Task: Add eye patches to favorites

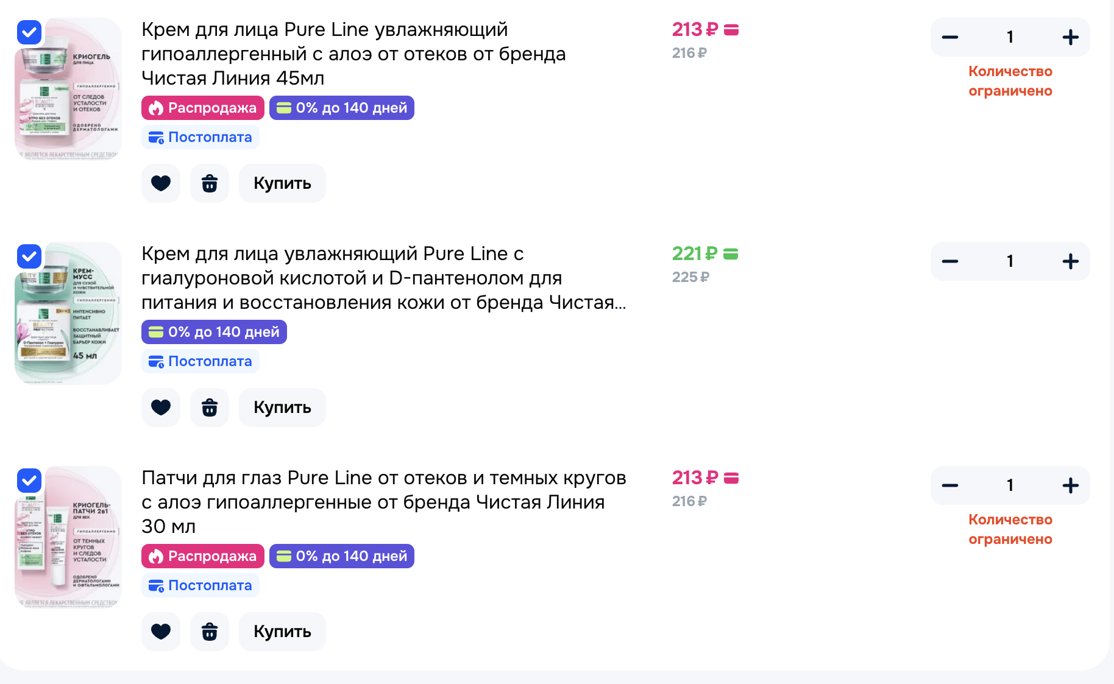Action: tap(161, 632)
